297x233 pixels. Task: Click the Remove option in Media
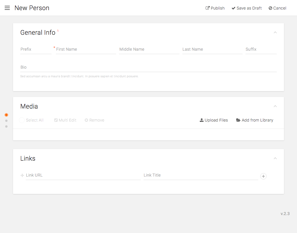tap(94, 120)
